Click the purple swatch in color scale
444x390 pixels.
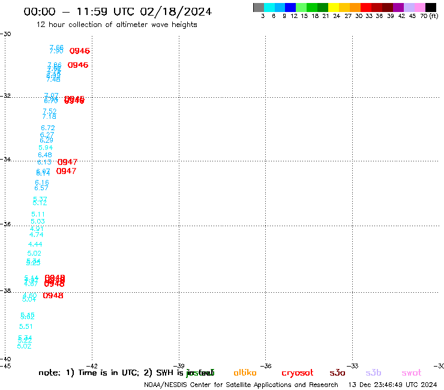(398, 7)
